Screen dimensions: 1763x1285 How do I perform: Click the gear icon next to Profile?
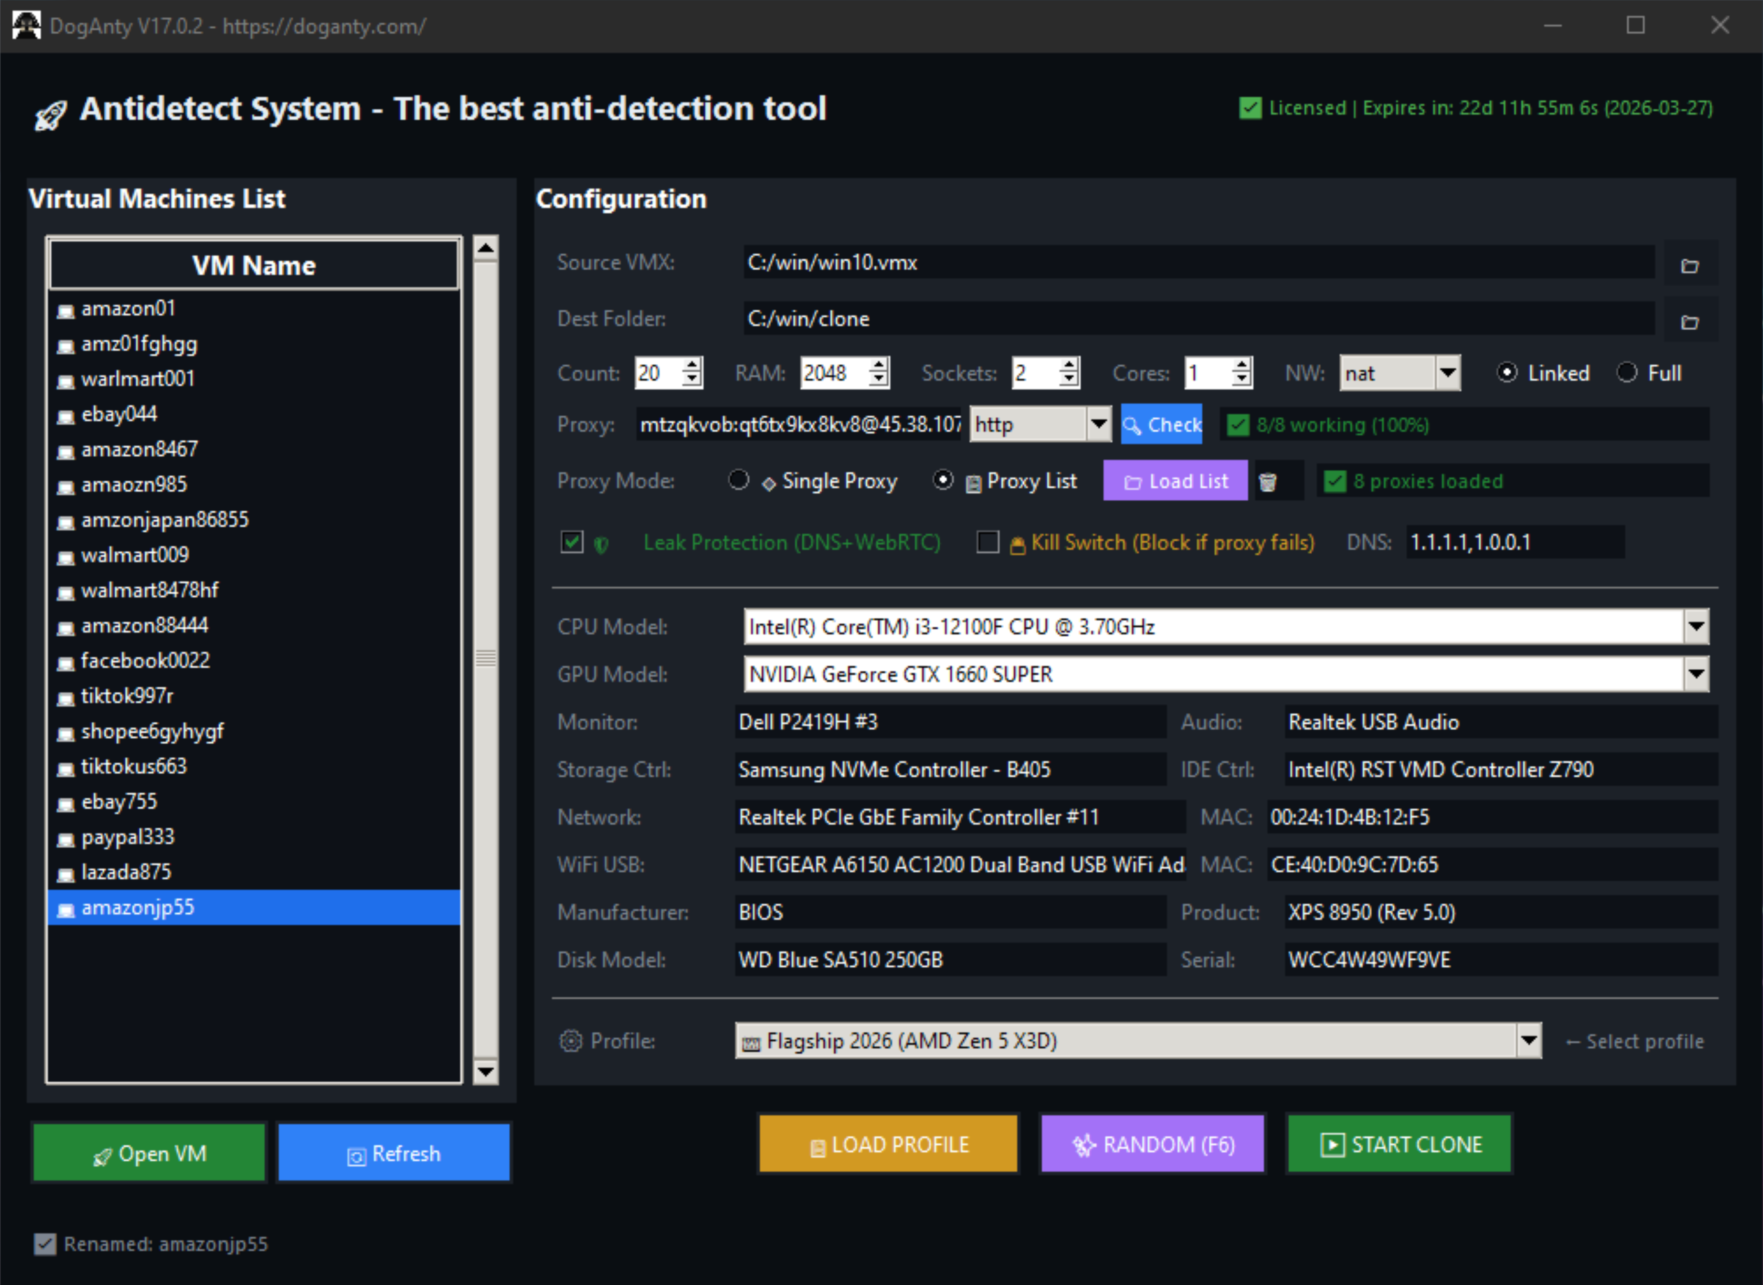pos(570,1041)
